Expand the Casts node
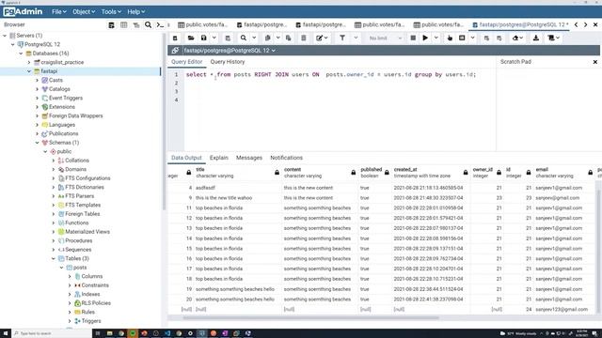The width and height of the screenshot is (602, 338). (x=38, y=80)
